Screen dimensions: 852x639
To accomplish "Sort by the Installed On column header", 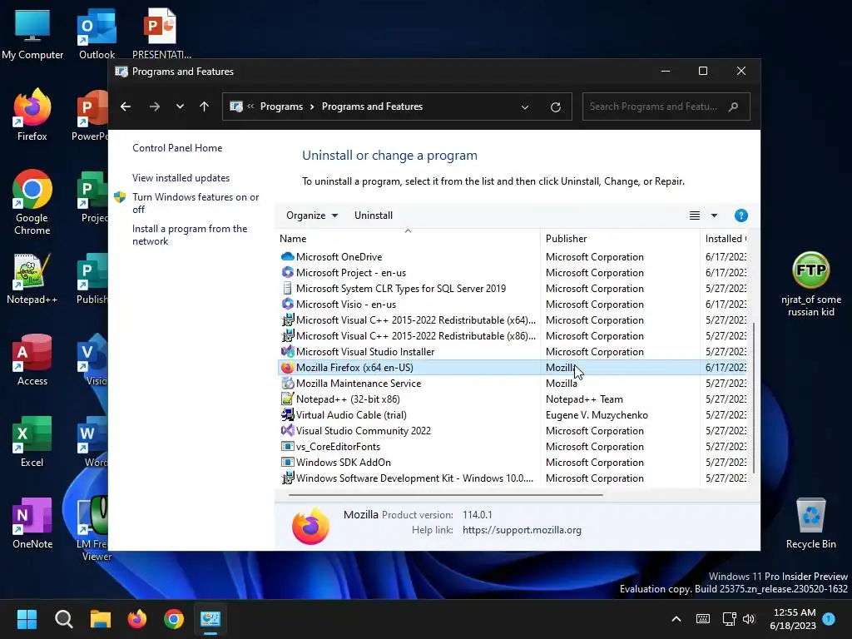I will [x=725, y=239].
